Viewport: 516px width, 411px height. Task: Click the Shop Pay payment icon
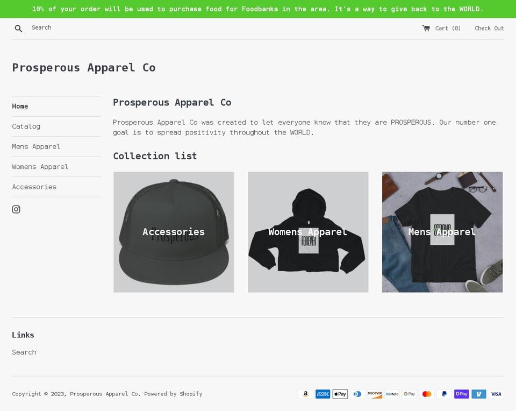coord(461,394)
